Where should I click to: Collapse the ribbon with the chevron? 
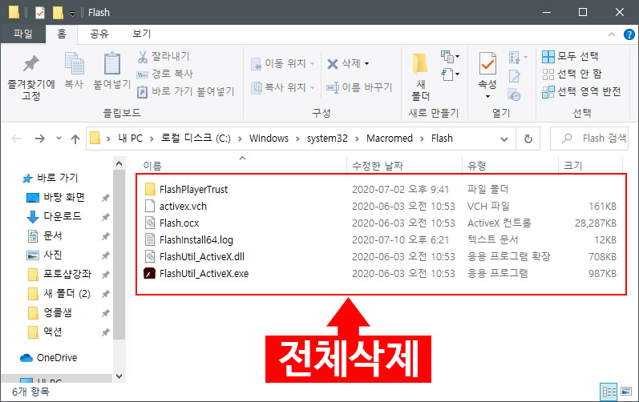click(x=611, y=34)
